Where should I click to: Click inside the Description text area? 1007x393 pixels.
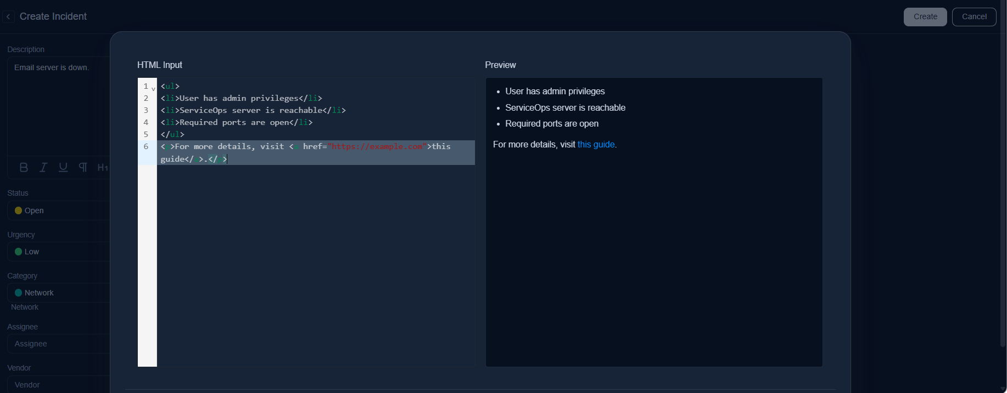(59, 106)
